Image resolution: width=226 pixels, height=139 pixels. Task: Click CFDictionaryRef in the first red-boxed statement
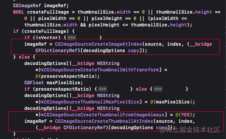(x=57, y=51)
